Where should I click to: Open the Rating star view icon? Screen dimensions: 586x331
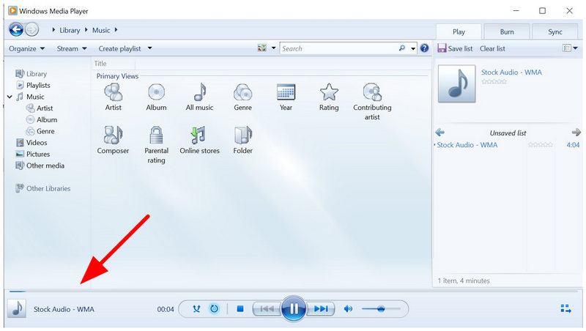(329, 92)
